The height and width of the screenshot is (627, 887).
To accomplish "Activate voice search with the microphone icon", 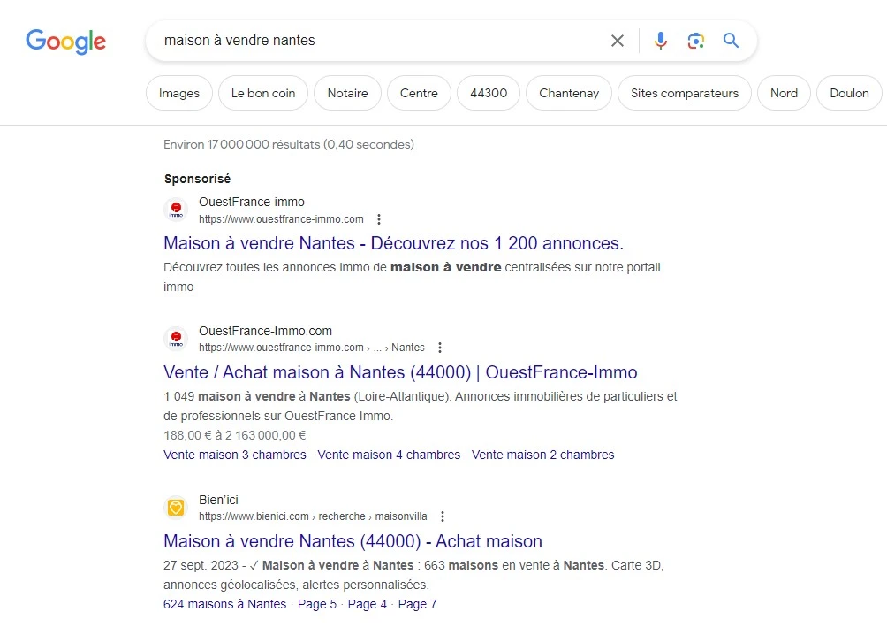I will point(660,41).
